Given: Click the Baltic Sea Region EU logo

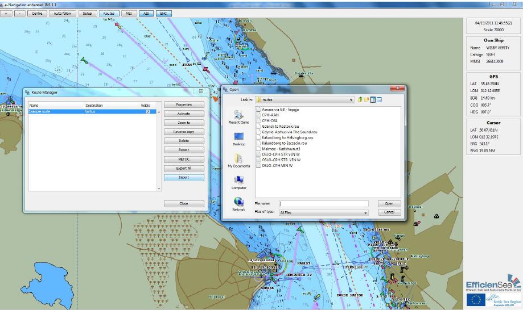Looking at the screenshot, I should [493, 300].
